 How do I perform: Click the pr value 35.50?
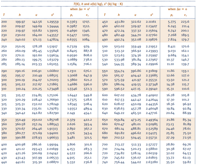(170, 162)
